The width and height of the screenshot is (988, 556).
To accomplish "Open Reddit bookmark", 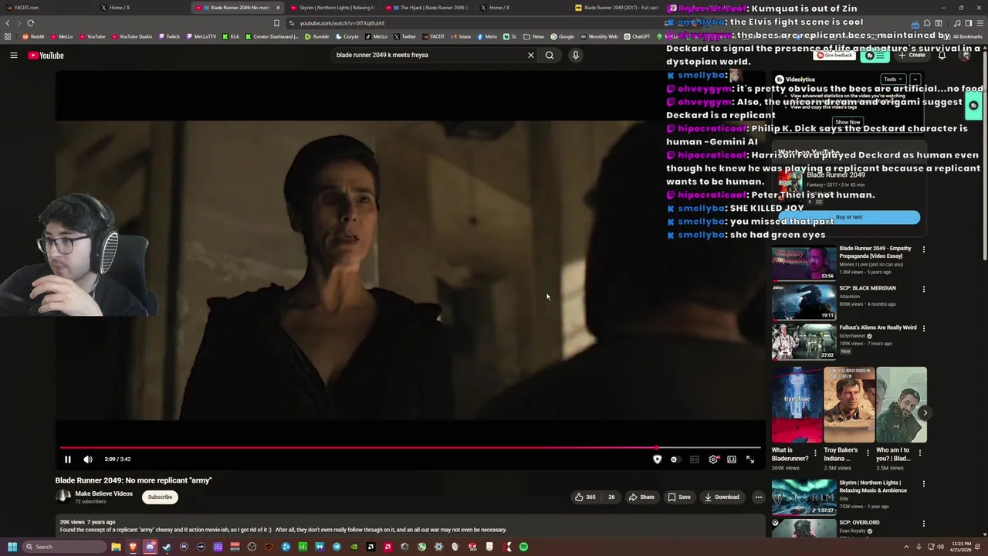I will (33, 36).
